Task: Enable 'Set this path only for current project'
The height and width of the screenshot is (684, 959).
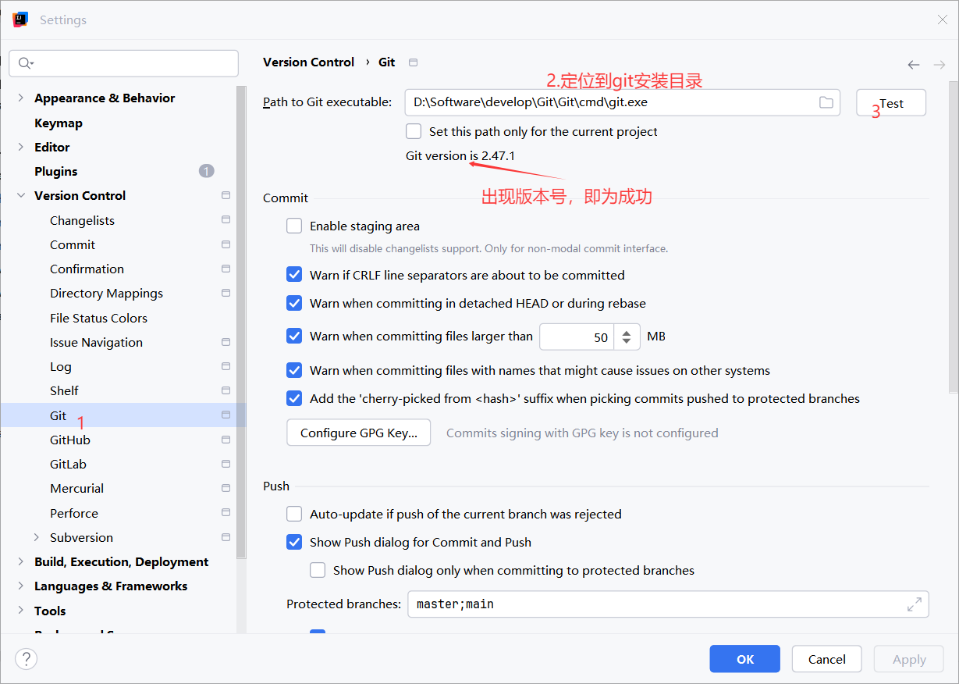Action: tap(414, 131)
